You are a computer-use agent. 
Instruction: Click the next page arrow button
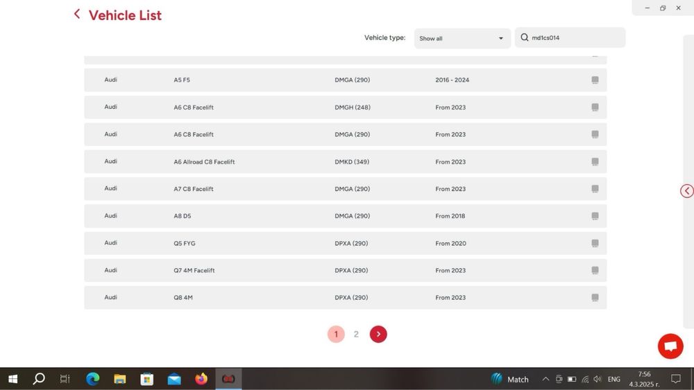pos(378,335)
